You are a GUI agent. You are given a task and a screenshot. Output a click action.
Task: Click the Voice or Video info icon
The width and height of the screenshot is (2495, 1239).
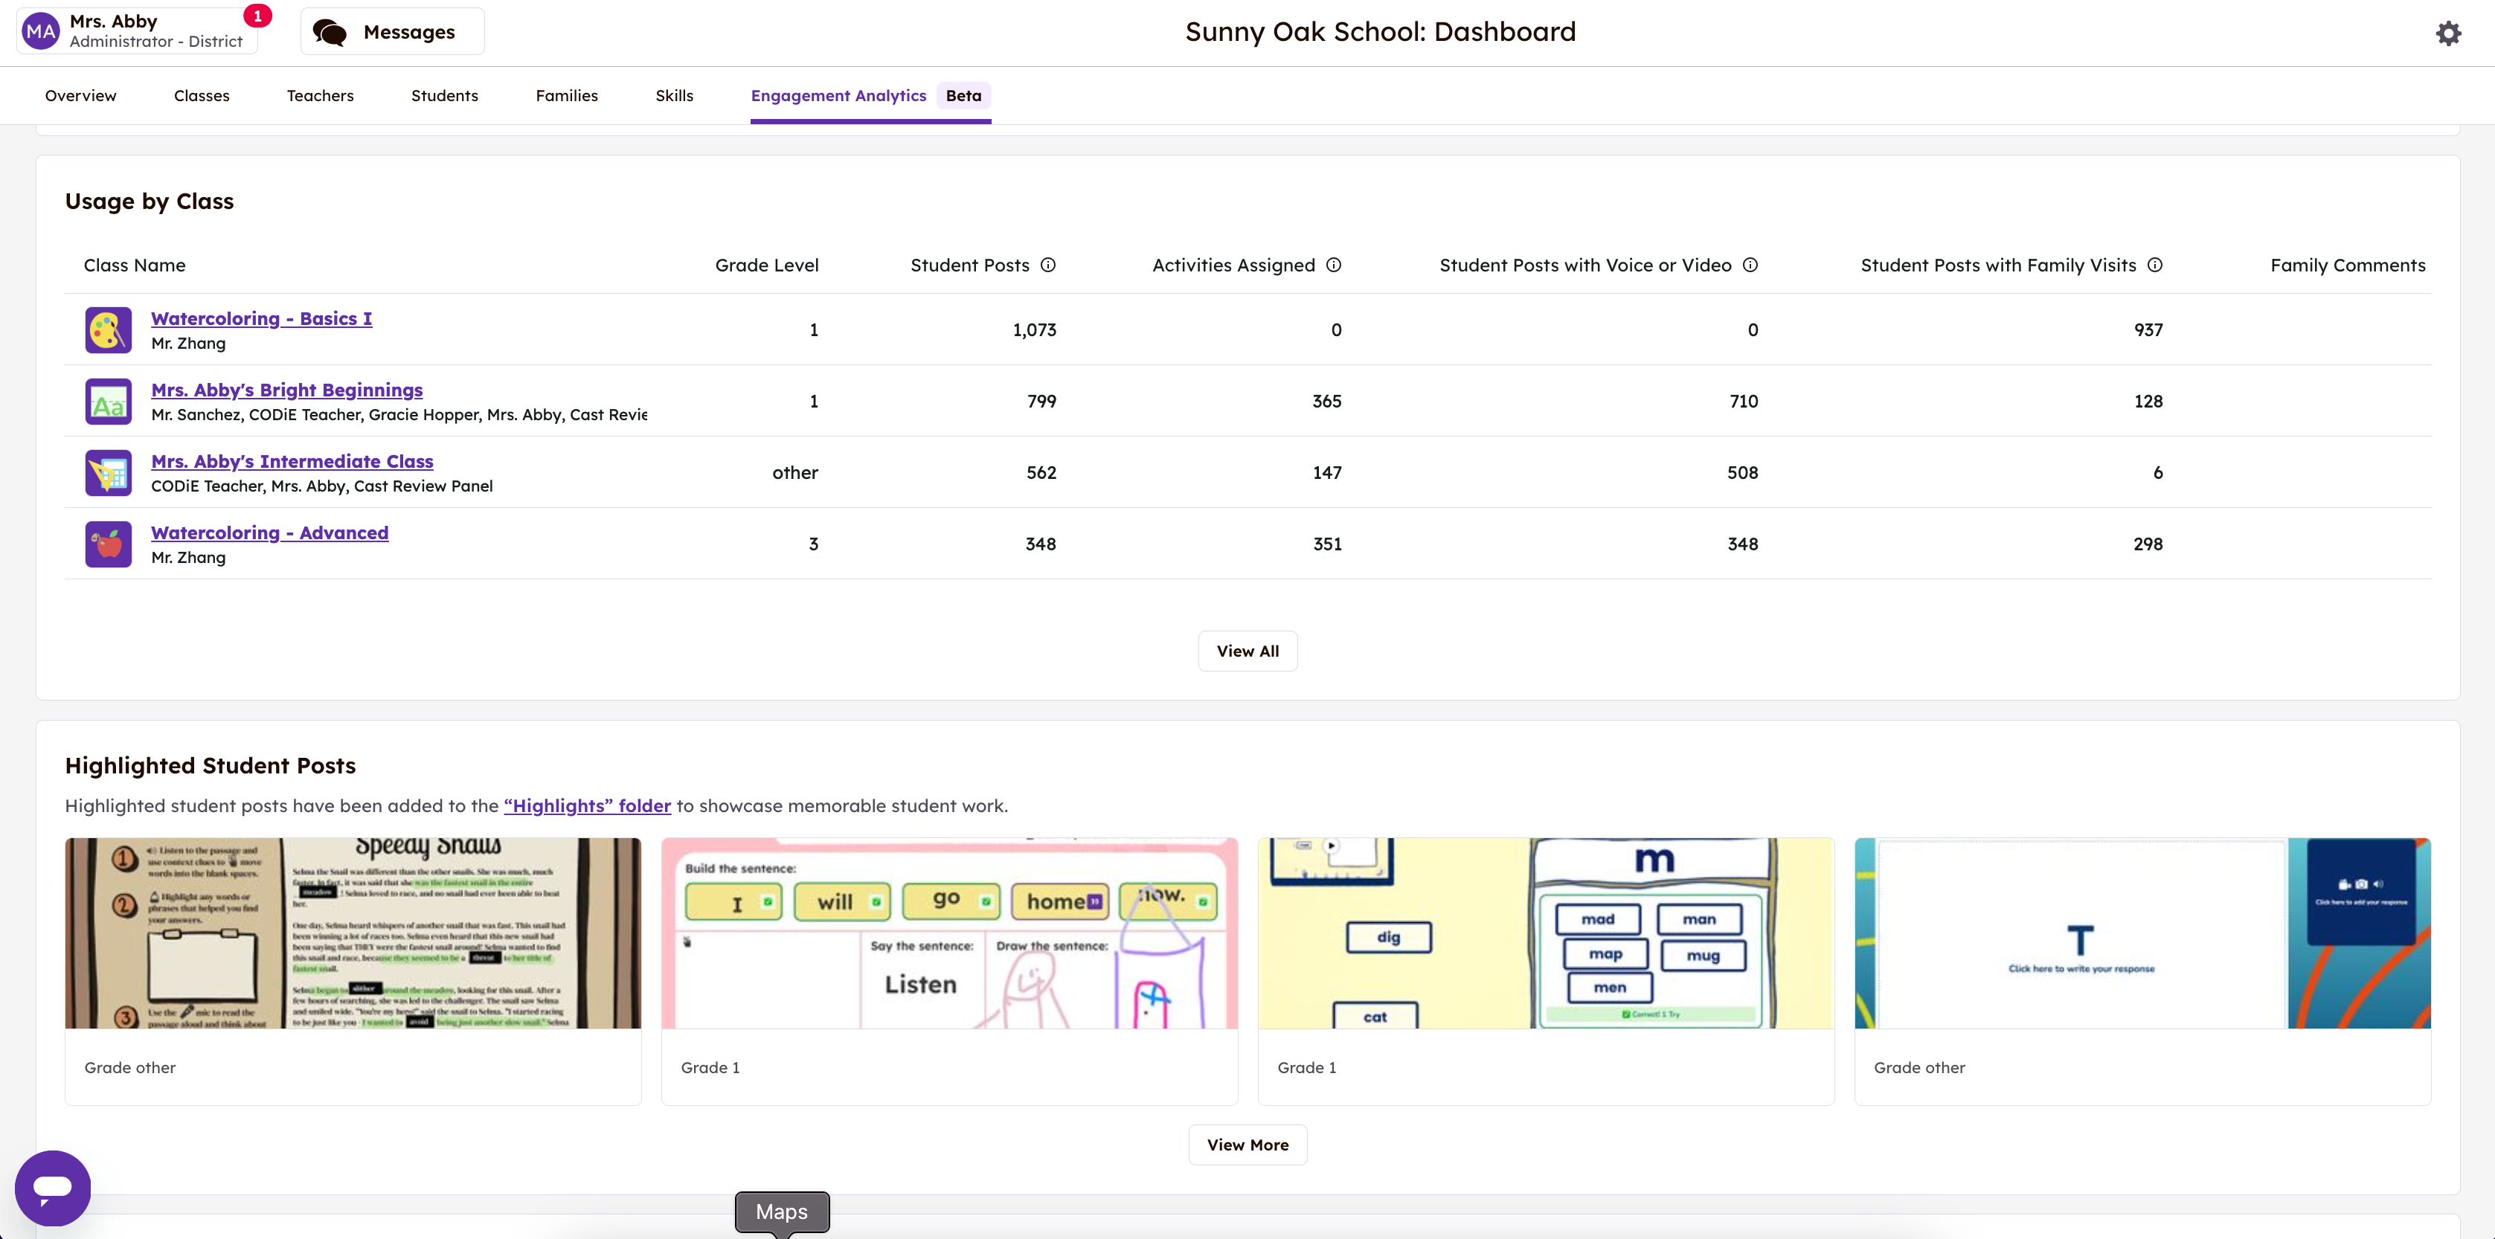tap(1749, 265)
